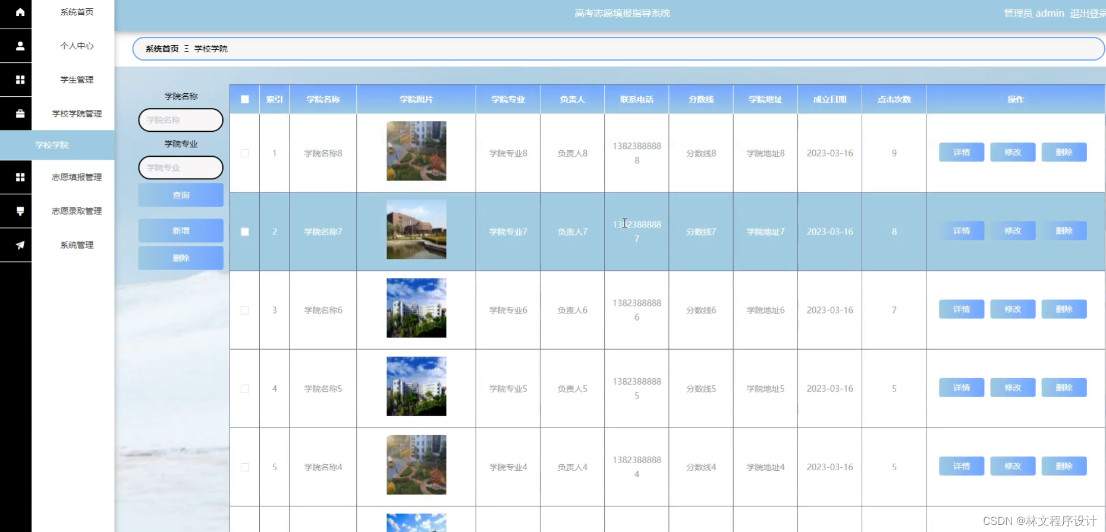This screenshot has width=1106, height=532.
Task: View 详情 for 学院名称8
Action: (962, 152)
